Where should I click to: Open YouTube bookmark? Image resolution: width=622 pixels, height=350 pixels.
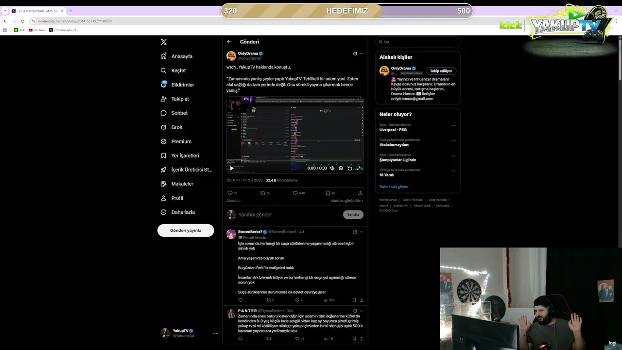tap(37, 30)
